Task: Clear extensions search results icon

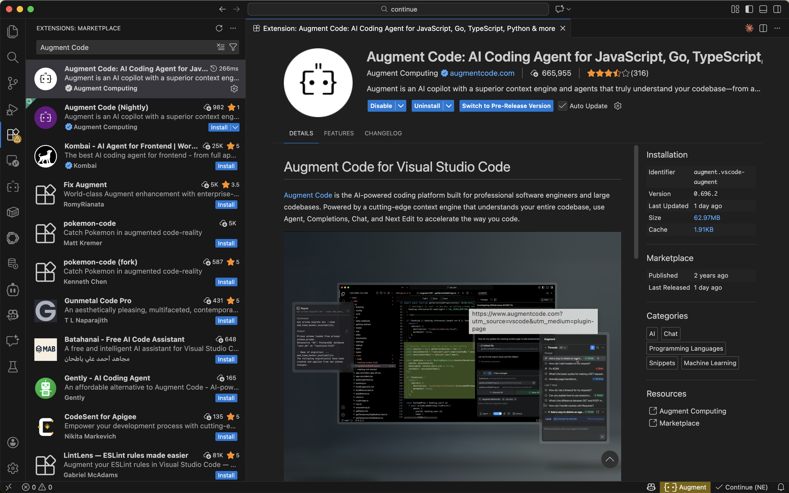Action: (x=221, y=47)
